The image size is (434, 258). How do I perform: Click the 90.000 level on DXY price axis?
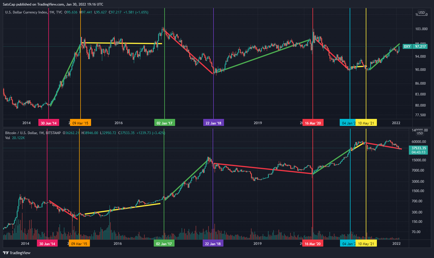click(x=420, y=70)
